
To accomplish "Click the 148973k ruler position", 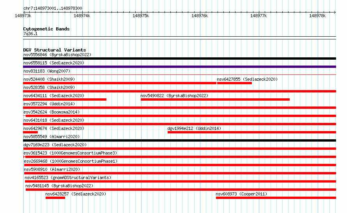I will coord(23,16).
